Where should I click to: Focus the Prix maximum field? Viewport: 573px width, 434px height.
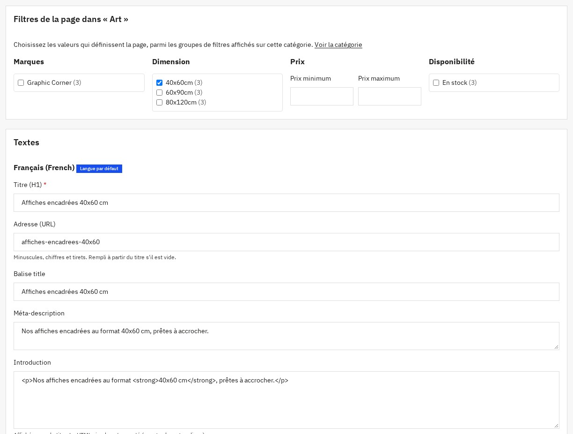pos(389,96)
